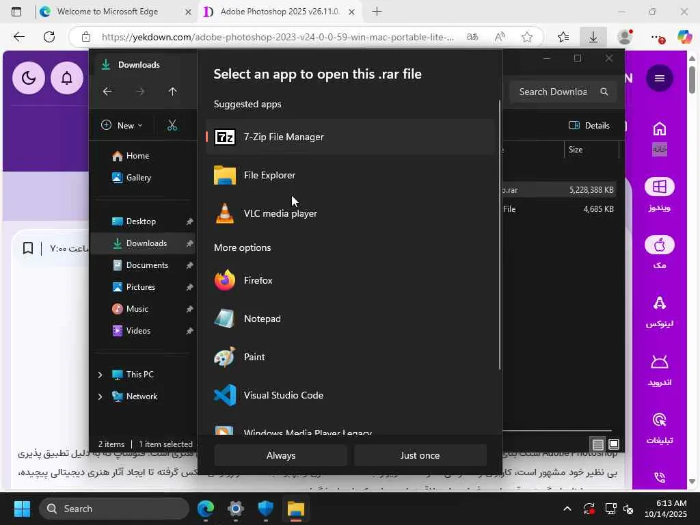
Task: Expand the This PC tree node
Action: pyautogui.click(x=100, y=375)
